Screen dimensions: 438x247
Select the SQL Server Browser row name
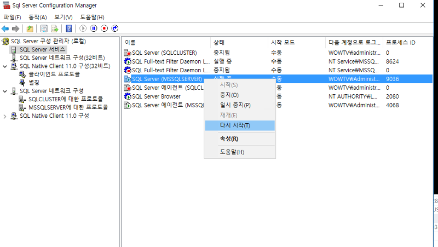point(156,96)
